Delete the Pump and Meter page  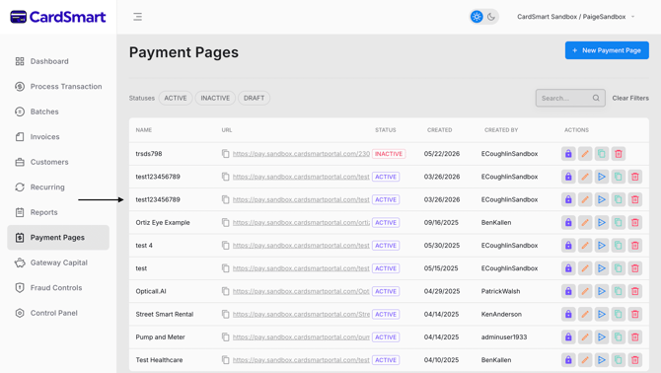click(x=635, y=337)
